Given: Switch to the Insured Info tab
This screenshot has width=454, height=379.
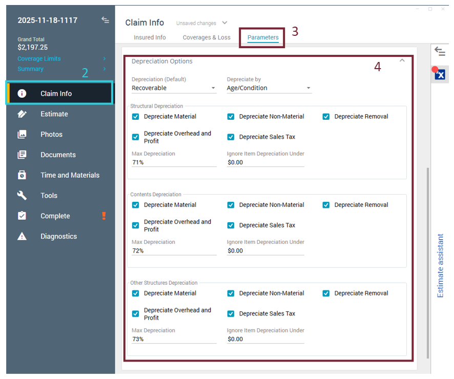Looking at the screenshot, I should pyautogui.click(x=150, y=37).
